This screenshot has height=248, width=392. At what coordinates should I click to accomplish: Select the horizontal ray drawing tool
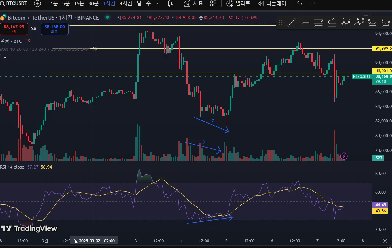(x=305, y=22)
